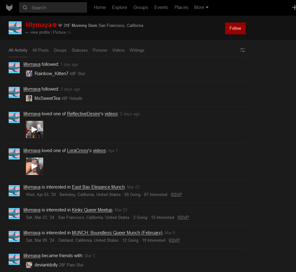Image resolution: width=296 pixels, height=272 pixels.
Task: Click the '69 Going' text
Action: [132, 194]
